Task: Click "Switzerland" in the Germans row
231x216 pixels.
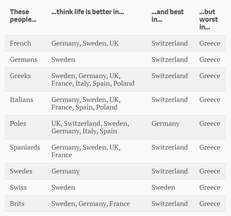Action: (x=170, y=59)
